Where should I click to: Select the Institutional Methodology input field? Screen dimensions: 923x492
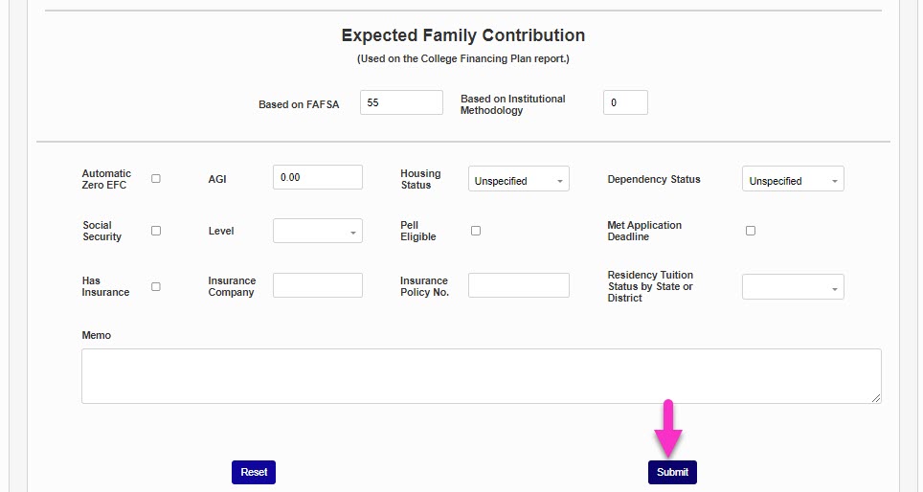click(x=625, y=102)
